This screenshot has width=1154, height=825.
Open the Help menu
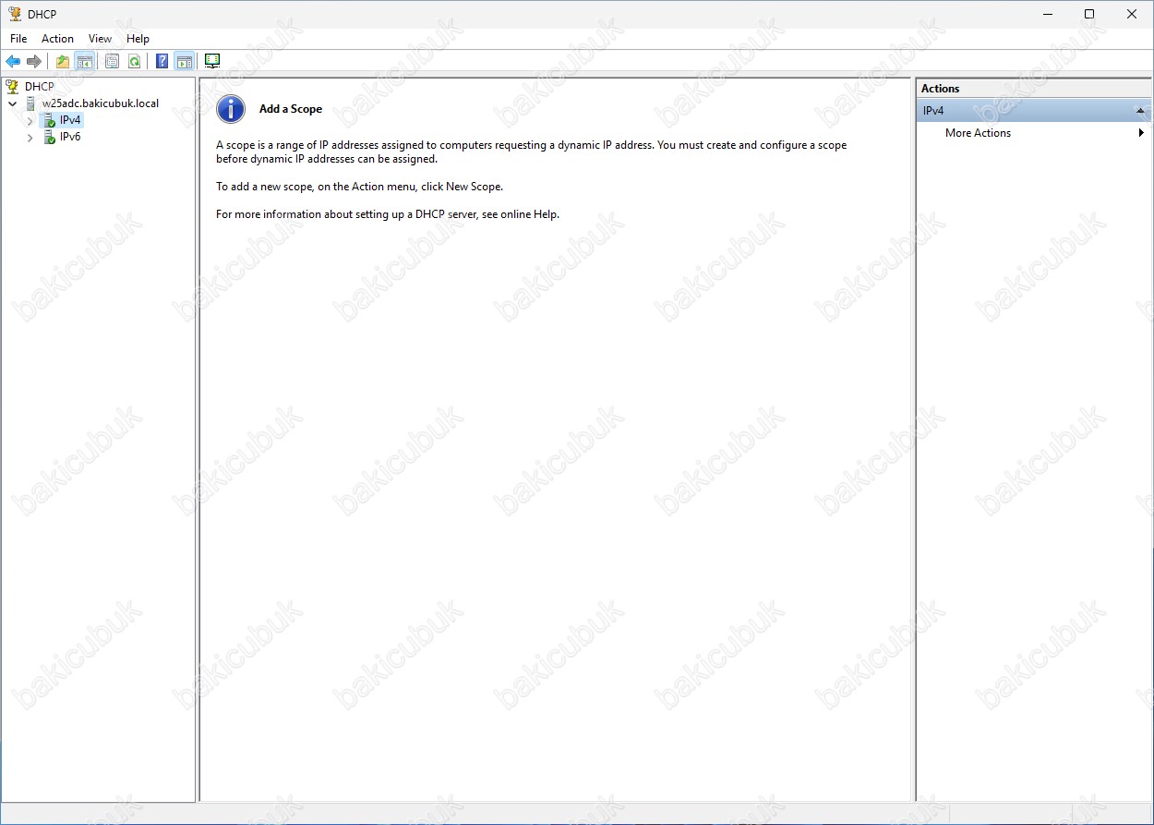point(138,39)
